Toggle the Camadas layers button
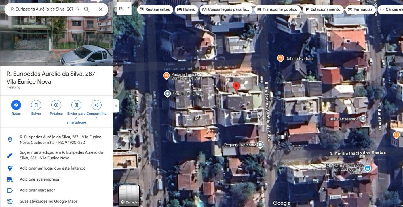This screenshot has height=207, width=403. pyautogui.click(x=129, y=196)
